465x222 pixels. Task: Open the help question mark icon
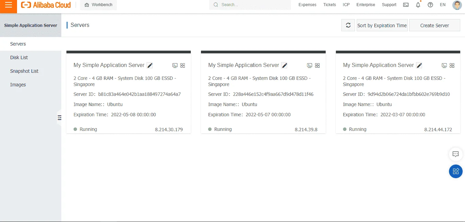[430, 5]
